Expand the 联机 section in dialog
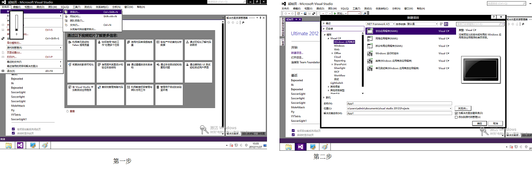The width and height of the screenshot is (532, 175). pos(324,97)
